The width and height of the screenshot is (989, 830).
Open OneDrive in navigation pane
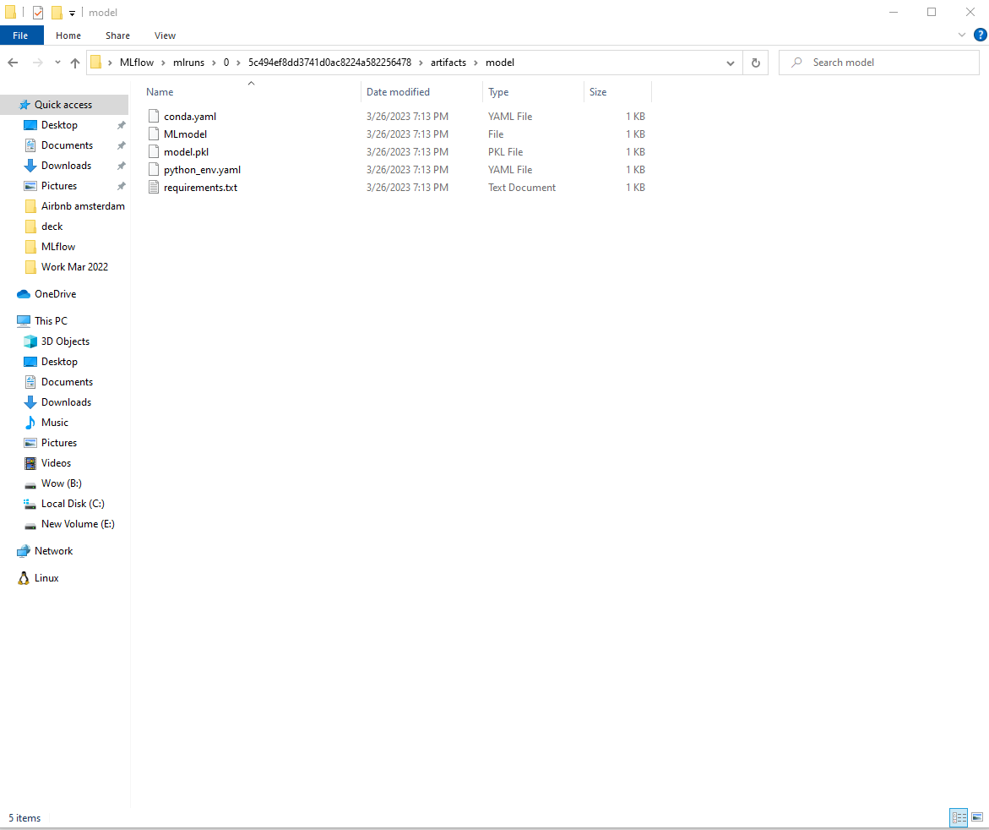point(55,294)
